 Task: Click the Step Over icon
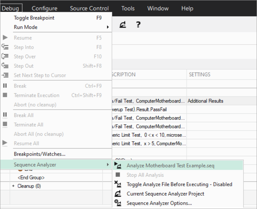tap(5, 56)
